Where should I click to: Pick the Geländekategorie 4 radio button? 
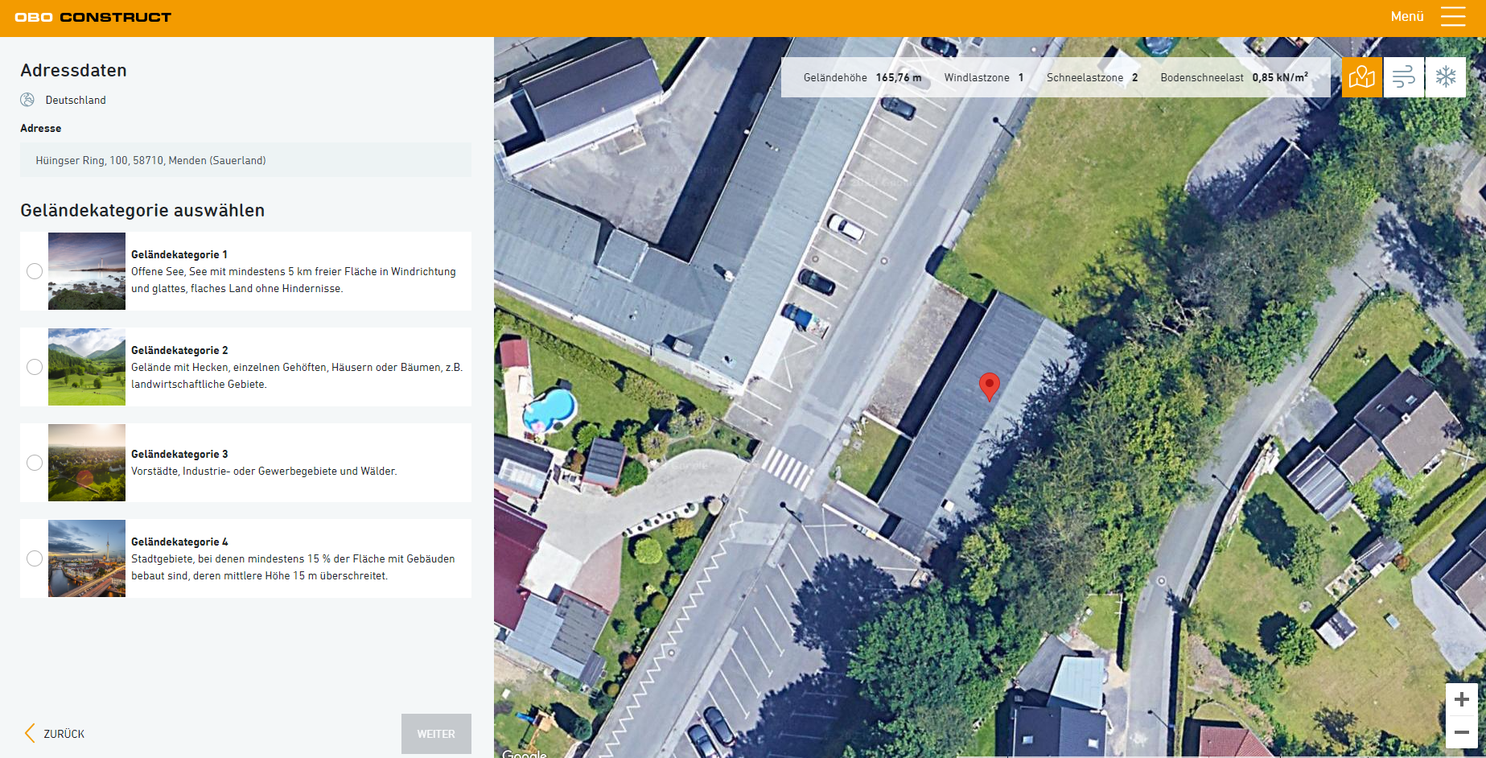pyautogui.click(x=35, y=558)
